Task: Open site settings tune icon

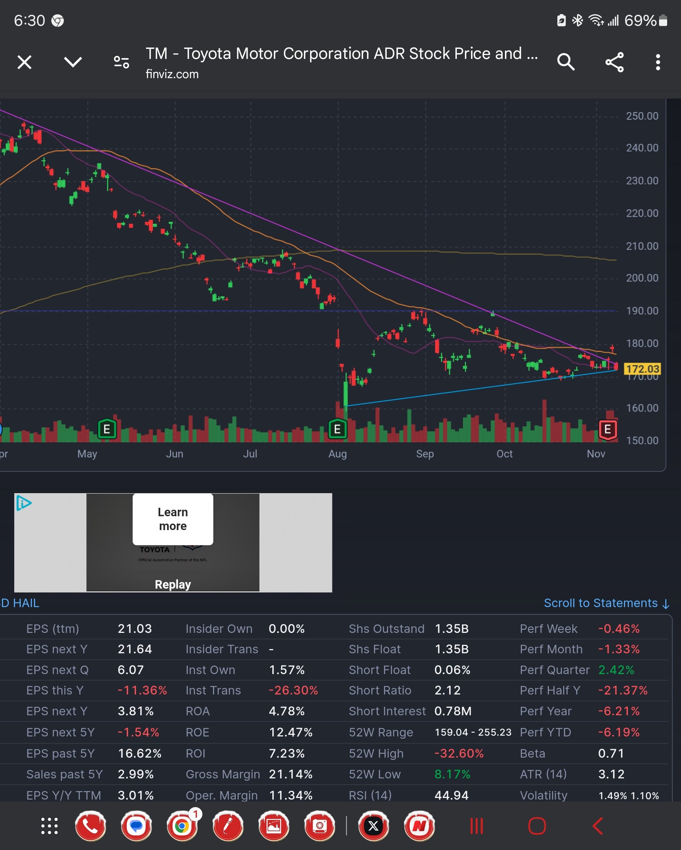Action: (x=121, y=62)
